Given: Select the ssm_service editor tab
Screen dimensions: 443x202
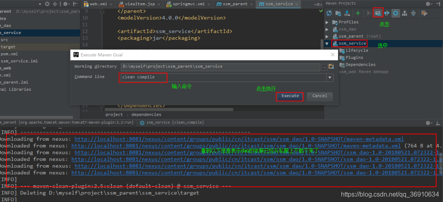Looking at the screenshot, I should (x=278, y=4).
